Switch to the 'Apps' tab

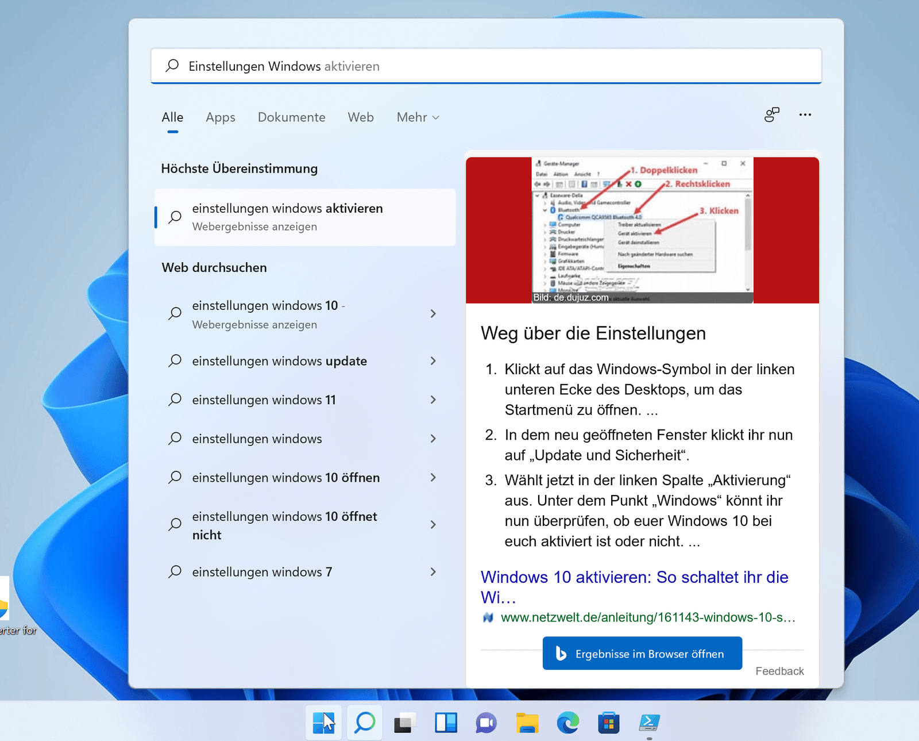coord(220,117)
